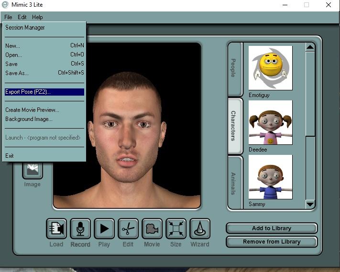
Task: Click the Remove from Library button
Action: [x=272, y=242]
